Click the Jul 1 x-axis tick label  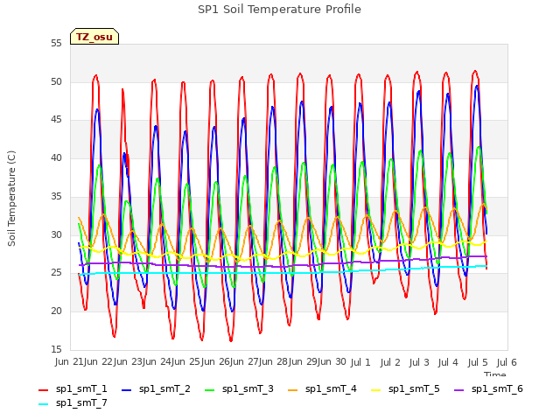click(x=360, y=362)
